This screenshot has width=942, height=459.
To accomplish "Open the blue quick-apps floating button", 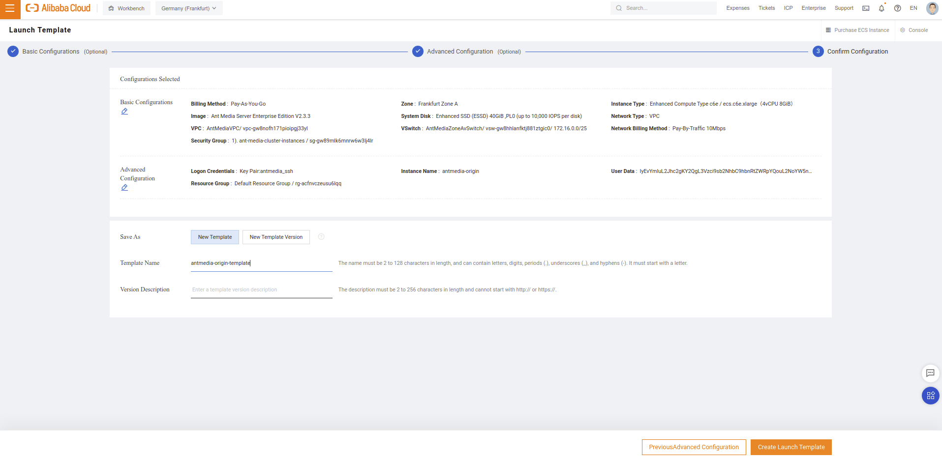I will tap(930, 396).
